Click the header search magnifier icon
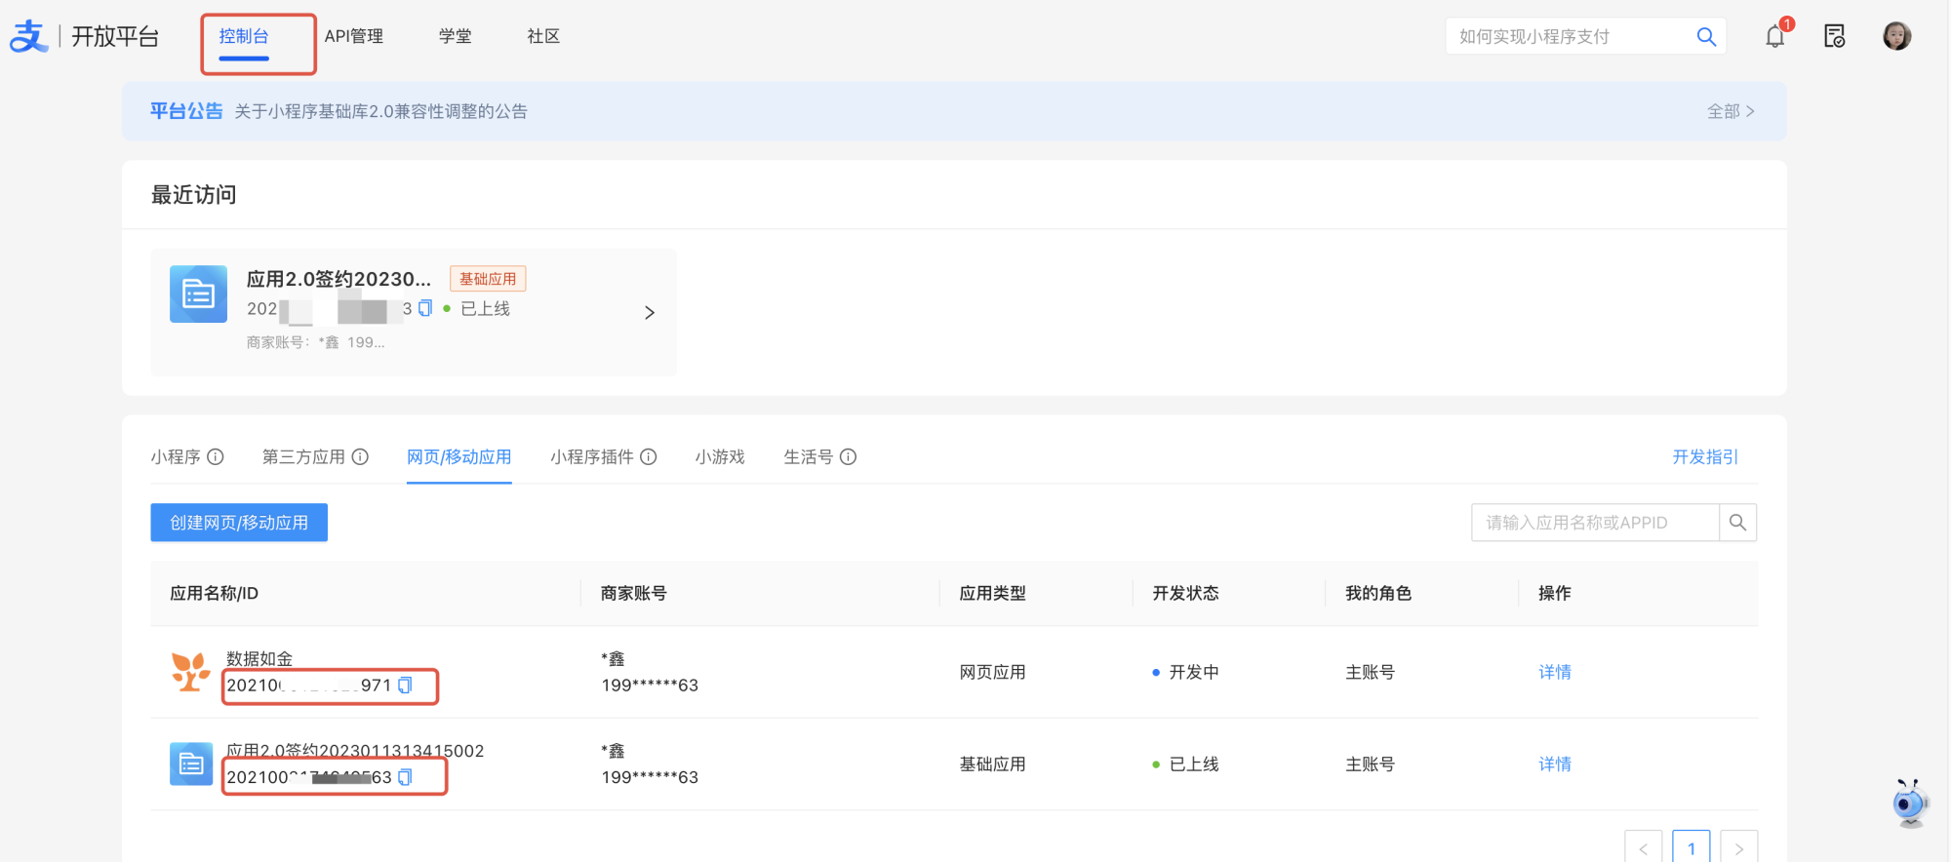 tap(1706, 37)
